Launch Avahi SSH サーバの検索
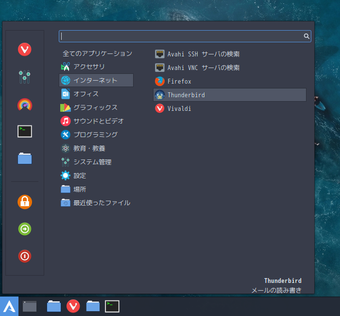 pos(230,54)
